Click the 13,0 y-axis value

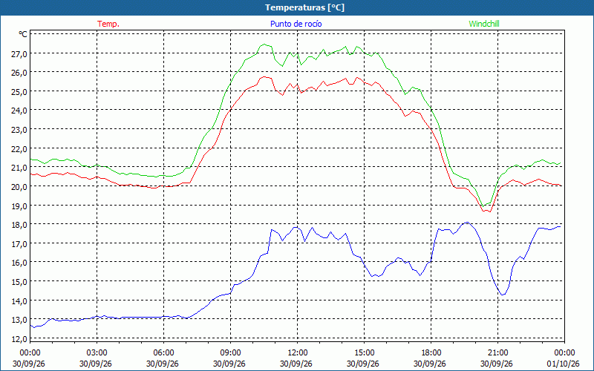coord(19,320)
